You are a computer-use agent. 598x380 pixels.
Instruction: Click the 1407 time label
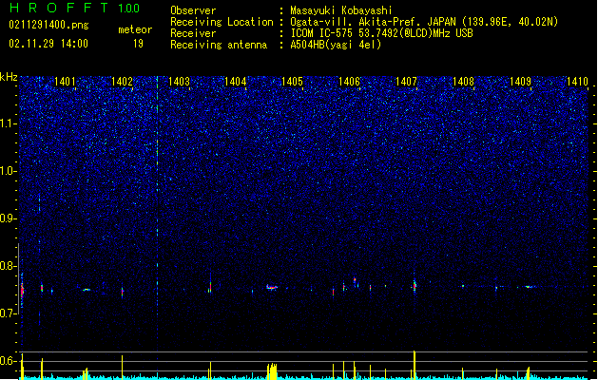point(407,82)
